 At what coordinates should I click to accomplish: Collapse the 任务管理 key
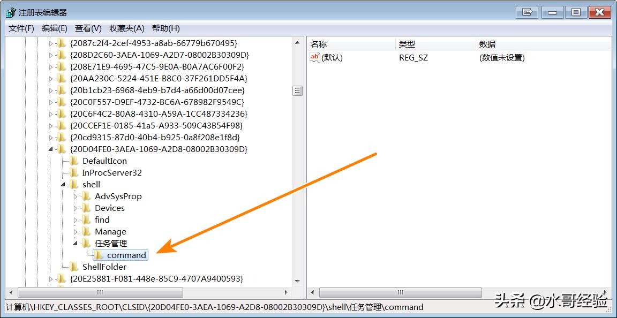point(76,244)
